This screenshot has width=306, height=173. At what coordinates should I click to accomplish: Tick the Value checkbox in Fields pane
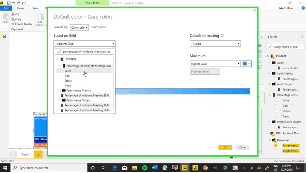point(276,100)
